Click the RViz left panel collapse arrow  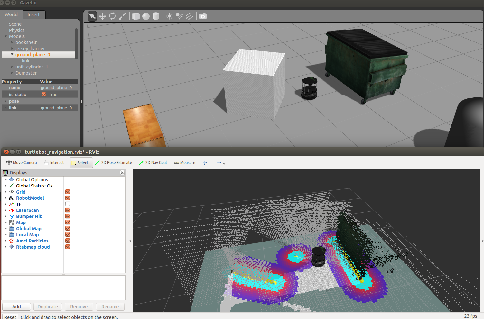tap(130, 241)
